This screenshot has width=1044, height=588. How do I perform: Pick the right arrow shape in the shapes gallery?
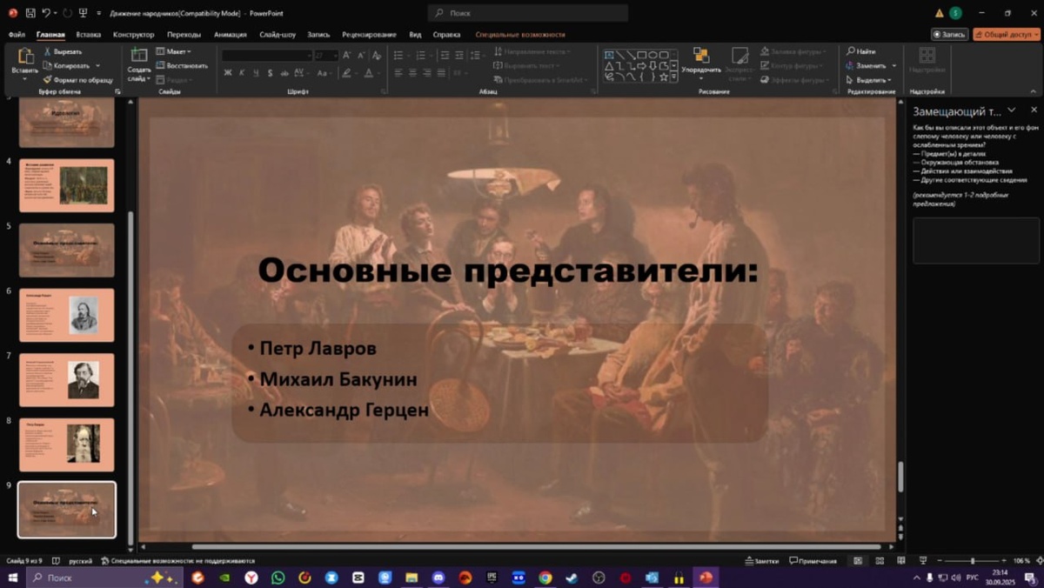click(x=641, y=65)
